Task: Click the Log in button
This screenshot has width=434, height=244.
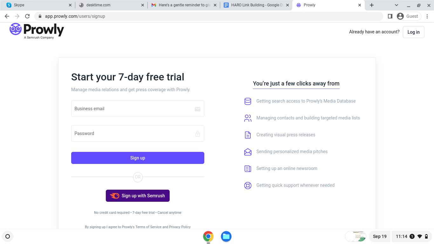Action: tap(414, 32)
